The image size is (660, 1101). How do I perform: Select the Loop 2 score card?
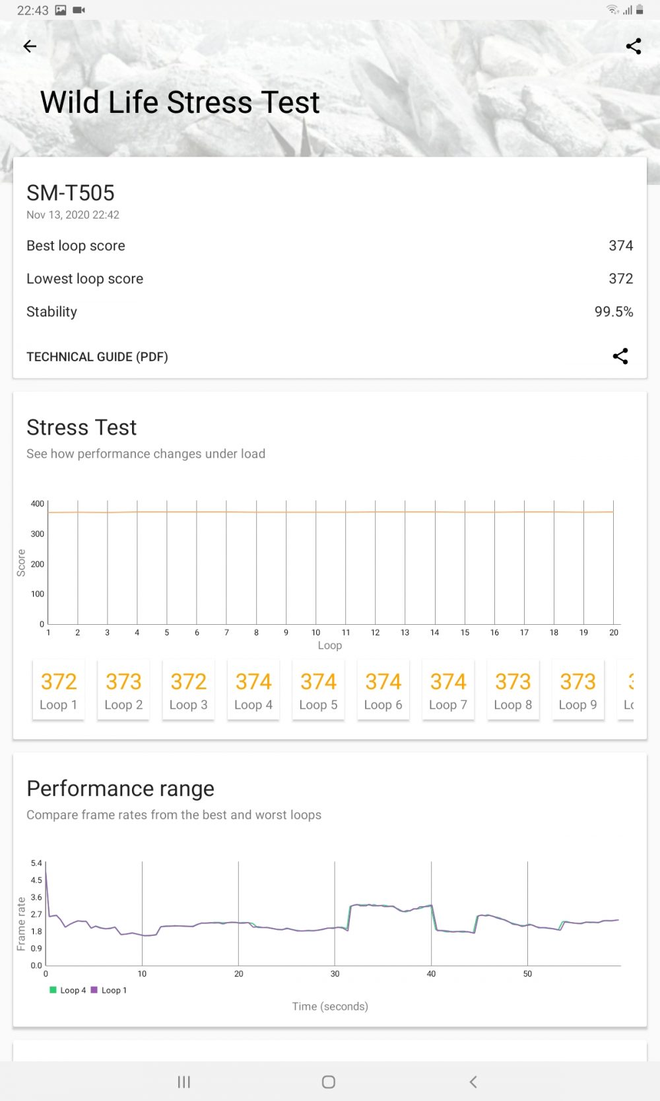click(123, 690)
